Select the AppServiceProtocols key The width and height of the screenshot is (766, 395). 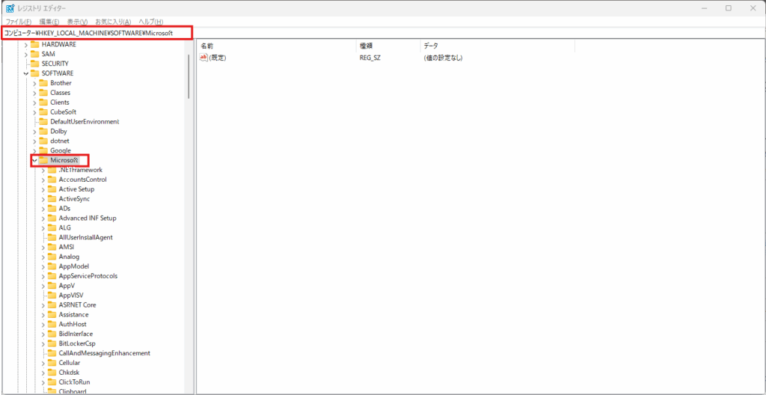[x=88, y=276]
